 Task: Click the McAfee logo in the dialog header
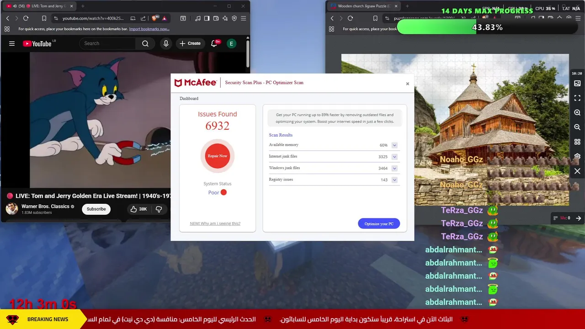tap(196, 83)
